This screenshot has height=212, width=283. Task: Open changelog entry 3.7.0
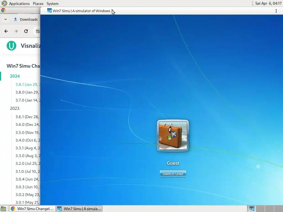tap(28, 100)
